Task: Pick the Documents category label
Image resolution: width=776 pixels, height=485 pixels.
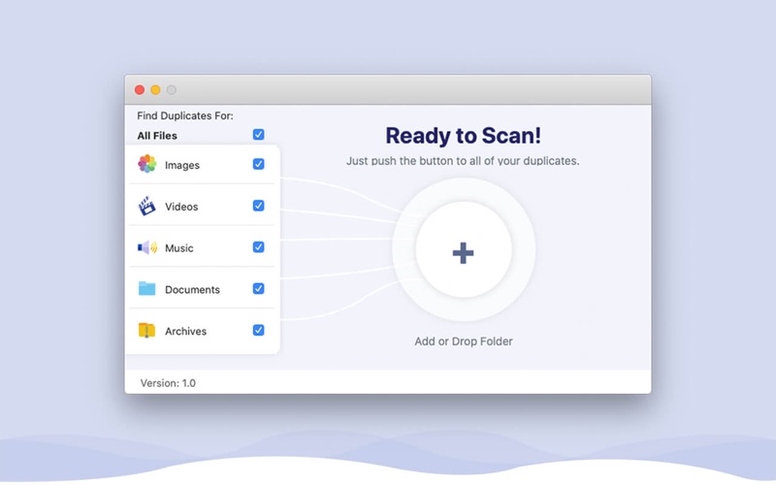Action: tap(192, 290)
